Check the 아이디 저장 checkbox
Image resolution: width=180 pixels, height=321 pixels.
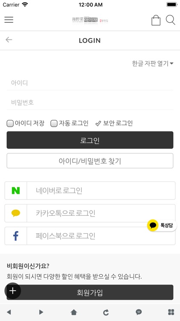(10, 123)
